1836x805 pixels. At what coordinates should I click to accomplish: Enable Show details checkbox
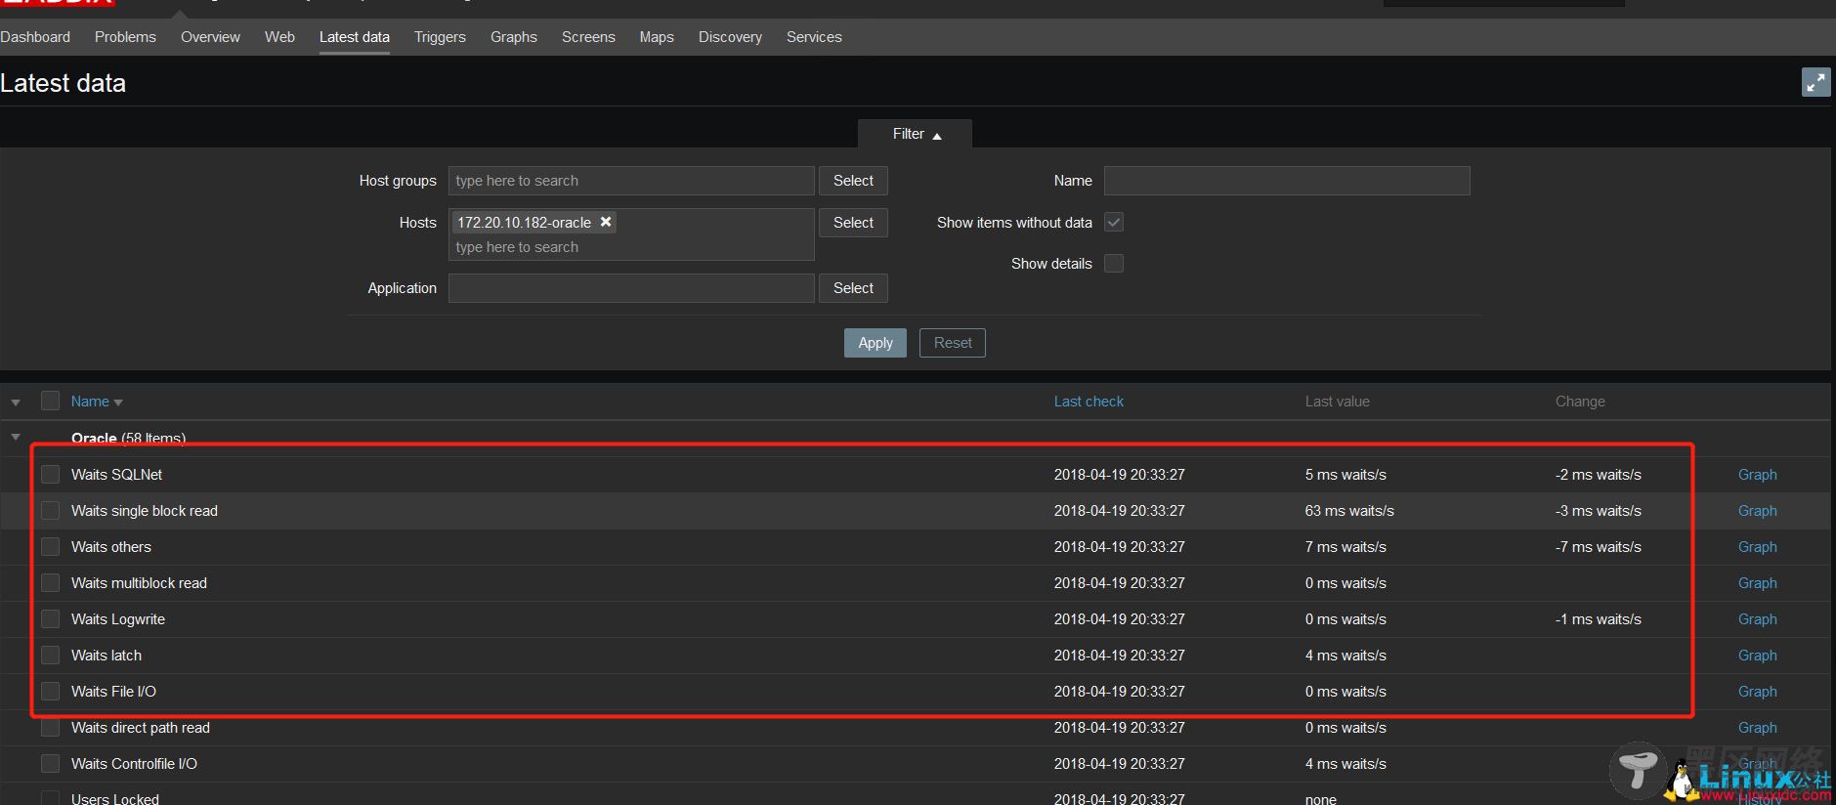(x=1114, y=263)
